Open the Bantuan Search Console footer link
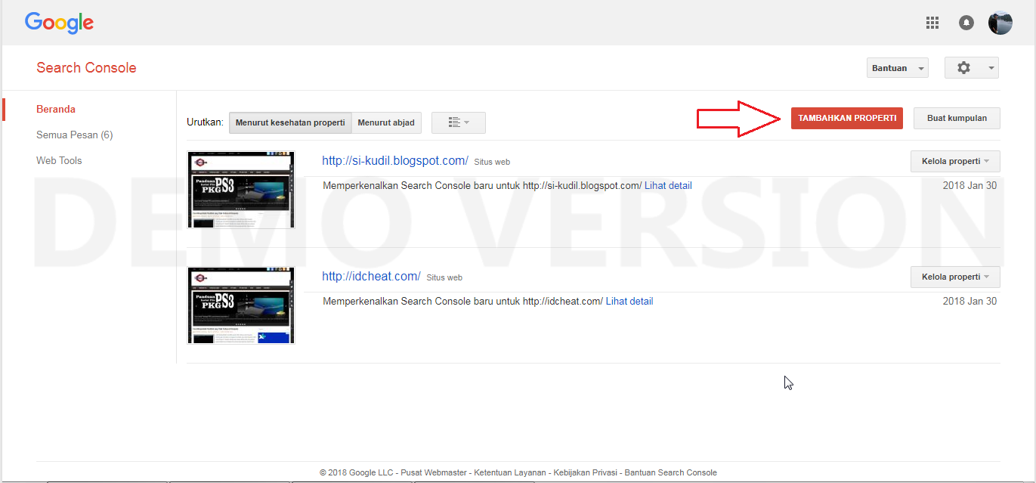Viewport: 1036px width, 483px height. point(670,472)
